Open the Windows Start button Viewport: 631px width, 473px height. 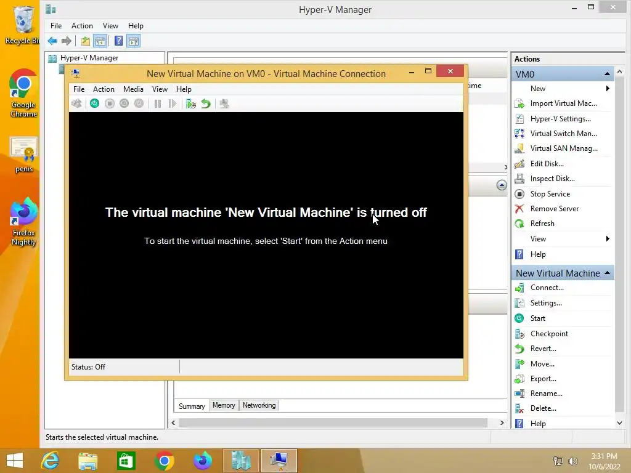[15, 461]
